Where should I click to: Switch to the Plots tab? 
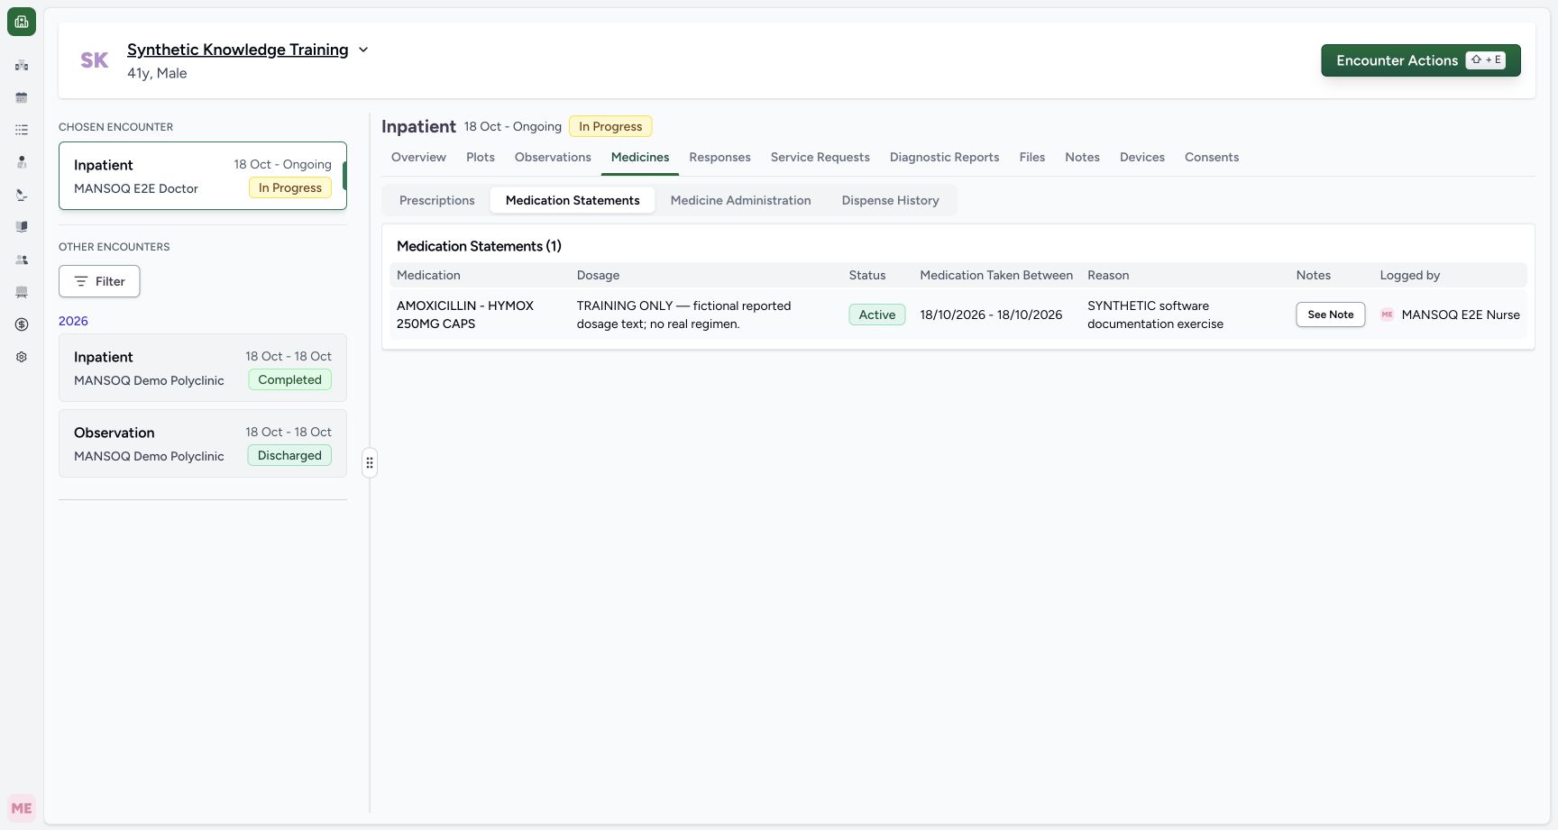(481, 157)
